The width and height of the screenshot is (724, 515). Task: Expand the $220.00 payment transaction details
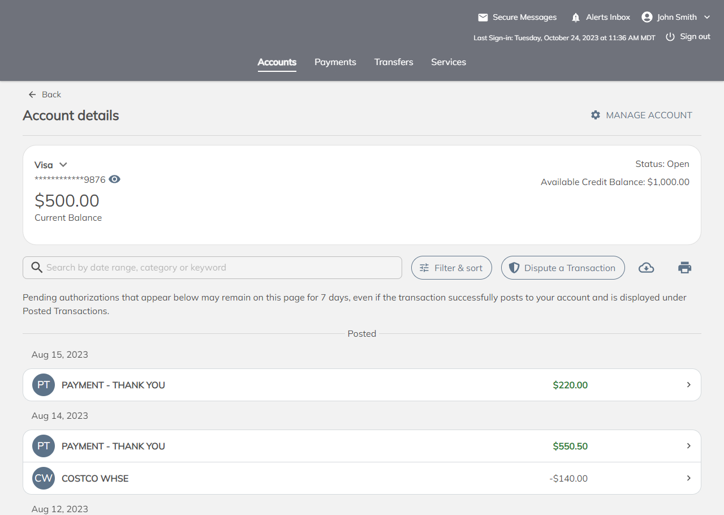coord(688,385)
